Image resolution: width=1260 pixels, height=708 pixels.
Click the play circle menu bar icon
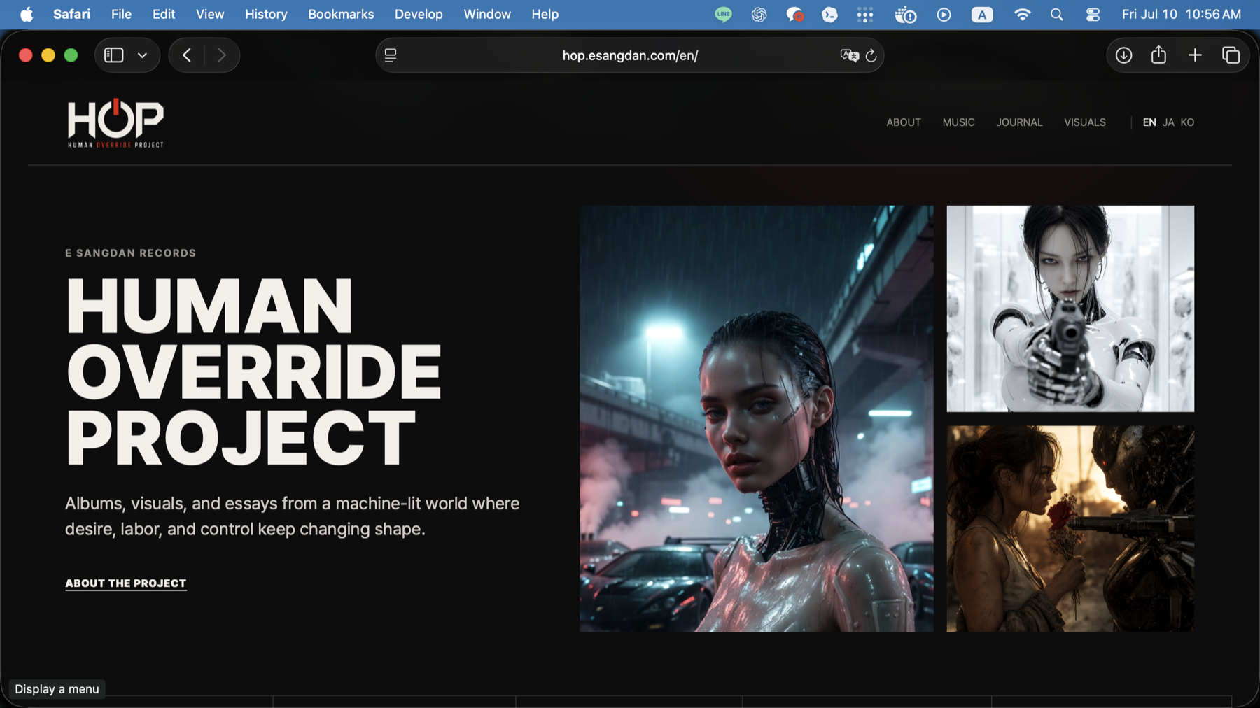(944, 14)
